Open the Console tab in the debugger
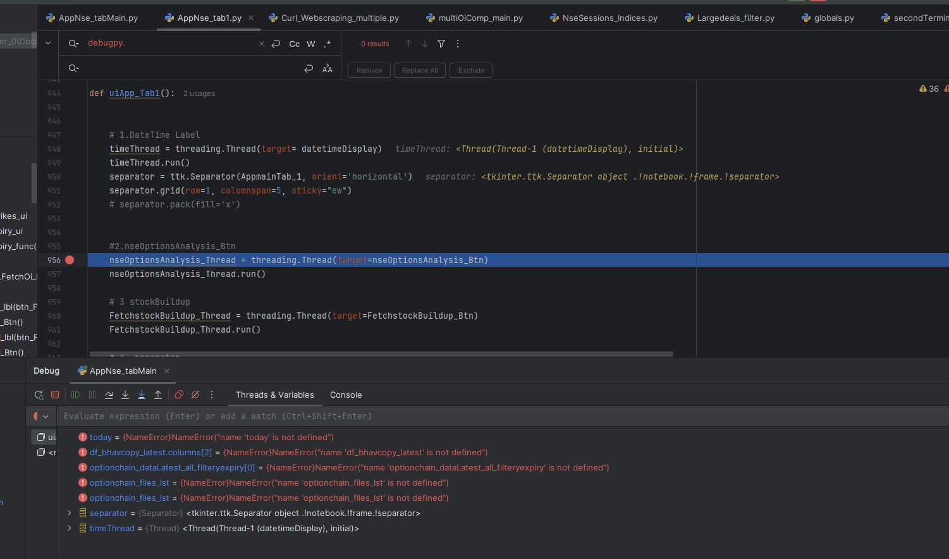949x559 pixels. tap(346, 395)
